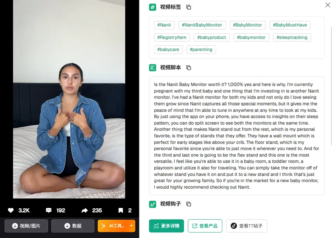
Task: Close the detail panel with the X
Action: (x=328, y=5)
